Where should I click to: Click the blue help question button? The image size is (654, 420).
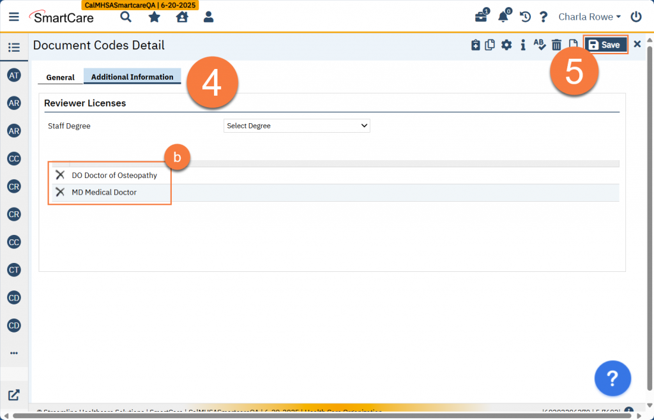[612, 378]
